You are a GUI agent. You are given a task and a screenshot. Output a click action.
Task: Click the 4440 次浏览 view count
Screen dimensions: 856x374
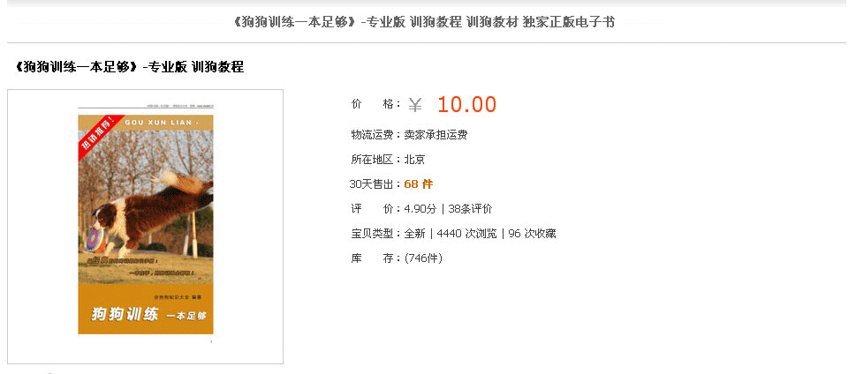point(466,234)
